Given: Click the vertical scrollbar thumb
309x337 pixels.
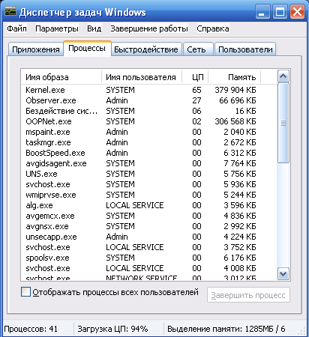Looking at the screenshot, I should (283, 123).
